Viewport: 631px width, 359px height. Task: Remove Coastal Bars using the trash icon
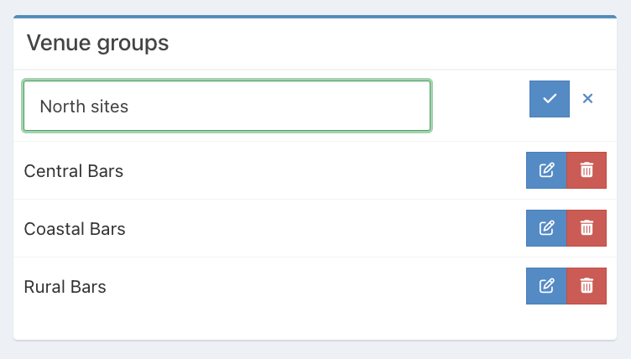[x=587, y=228]
